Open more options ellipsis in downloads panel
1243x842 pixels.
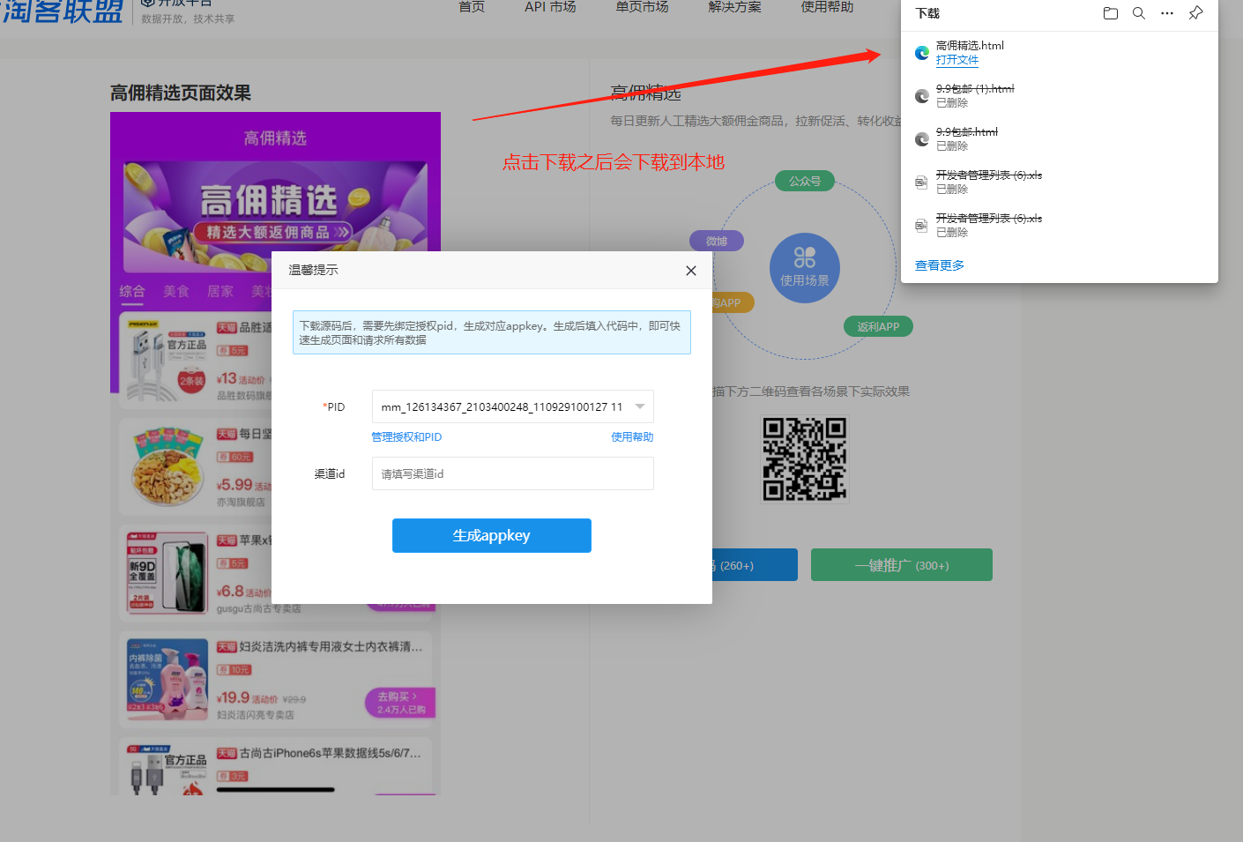click(1167, 13)
